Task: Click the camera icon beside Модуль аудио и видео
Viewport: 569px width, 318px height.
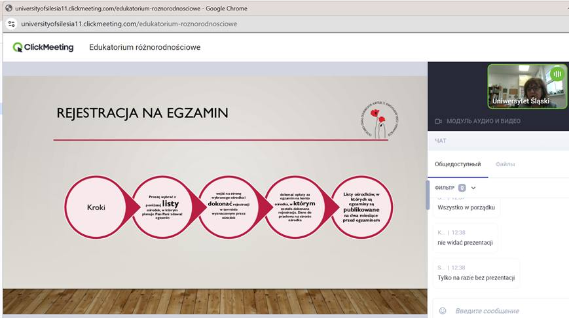Action: click(x=439, y=121)
